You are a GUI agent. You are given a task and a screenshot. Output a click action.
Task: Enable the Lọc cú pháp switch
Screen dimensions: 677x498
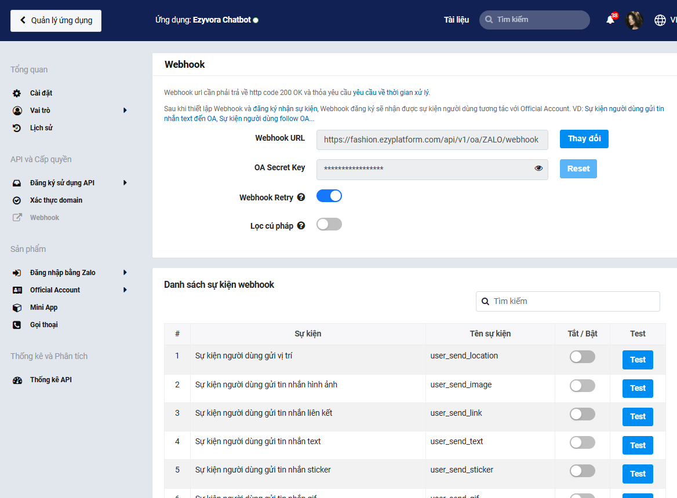329,224
